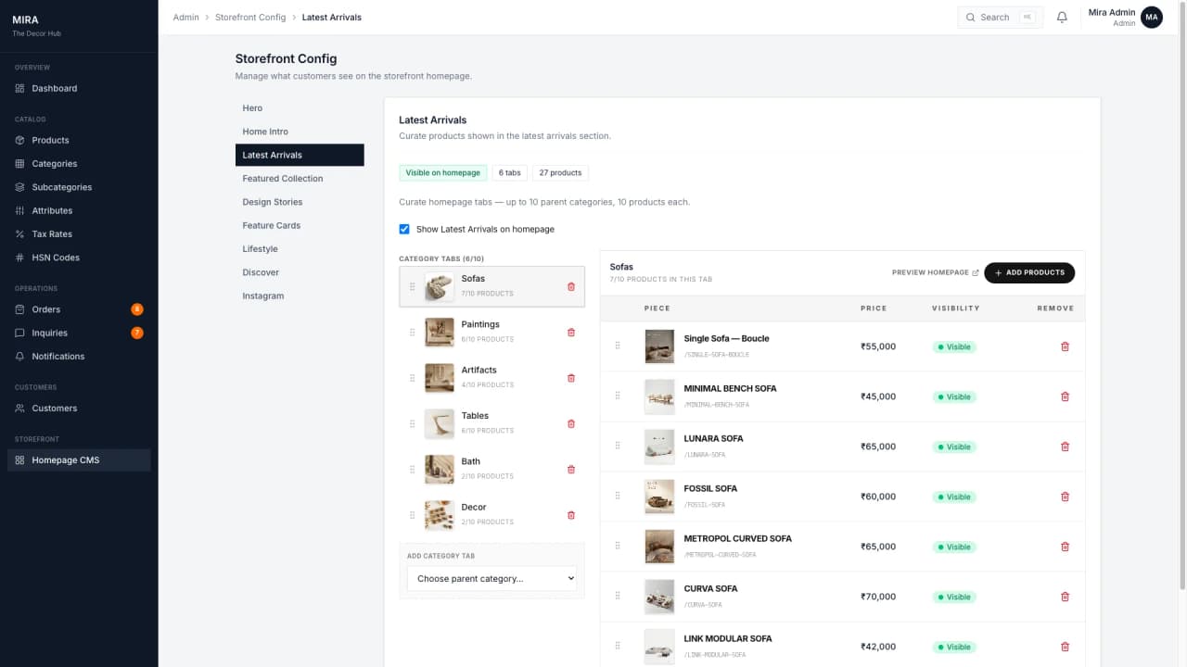
Task: Click drag handle of Paintings category tab
Action: [413, 332]
